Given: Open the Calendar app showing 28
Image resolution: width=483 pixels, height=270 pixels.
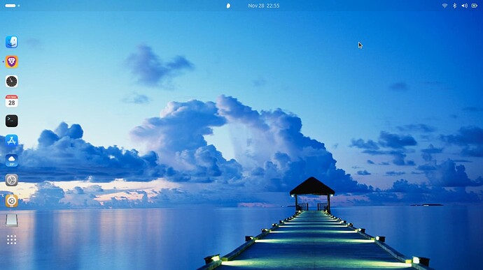Looking at the screenshot, I should pyautogui.click(x=12, y=101).
